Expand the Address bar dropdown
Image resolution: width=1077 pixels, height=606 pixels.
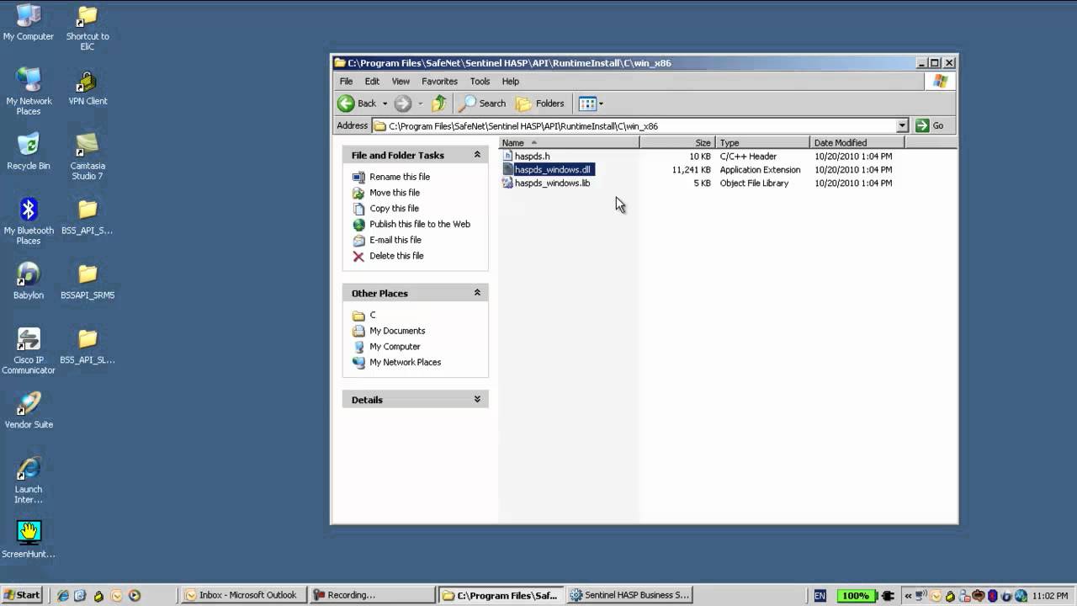point(902,126)
